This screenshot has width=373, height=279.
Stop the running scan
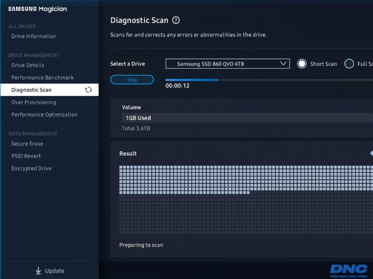[x=132, y=80]
